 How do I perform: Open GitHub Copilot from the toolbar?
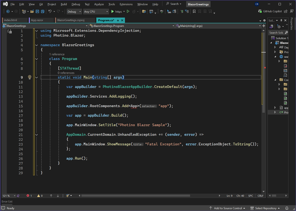coord(270,12)
